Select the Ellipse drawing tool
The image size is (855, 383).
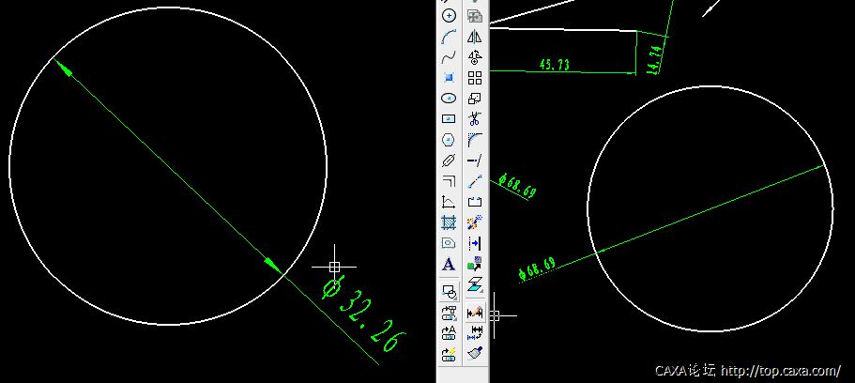click(x=449, y=99)
